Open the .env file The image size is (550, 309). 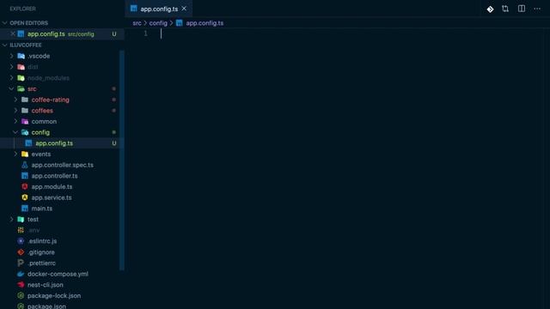34,230
